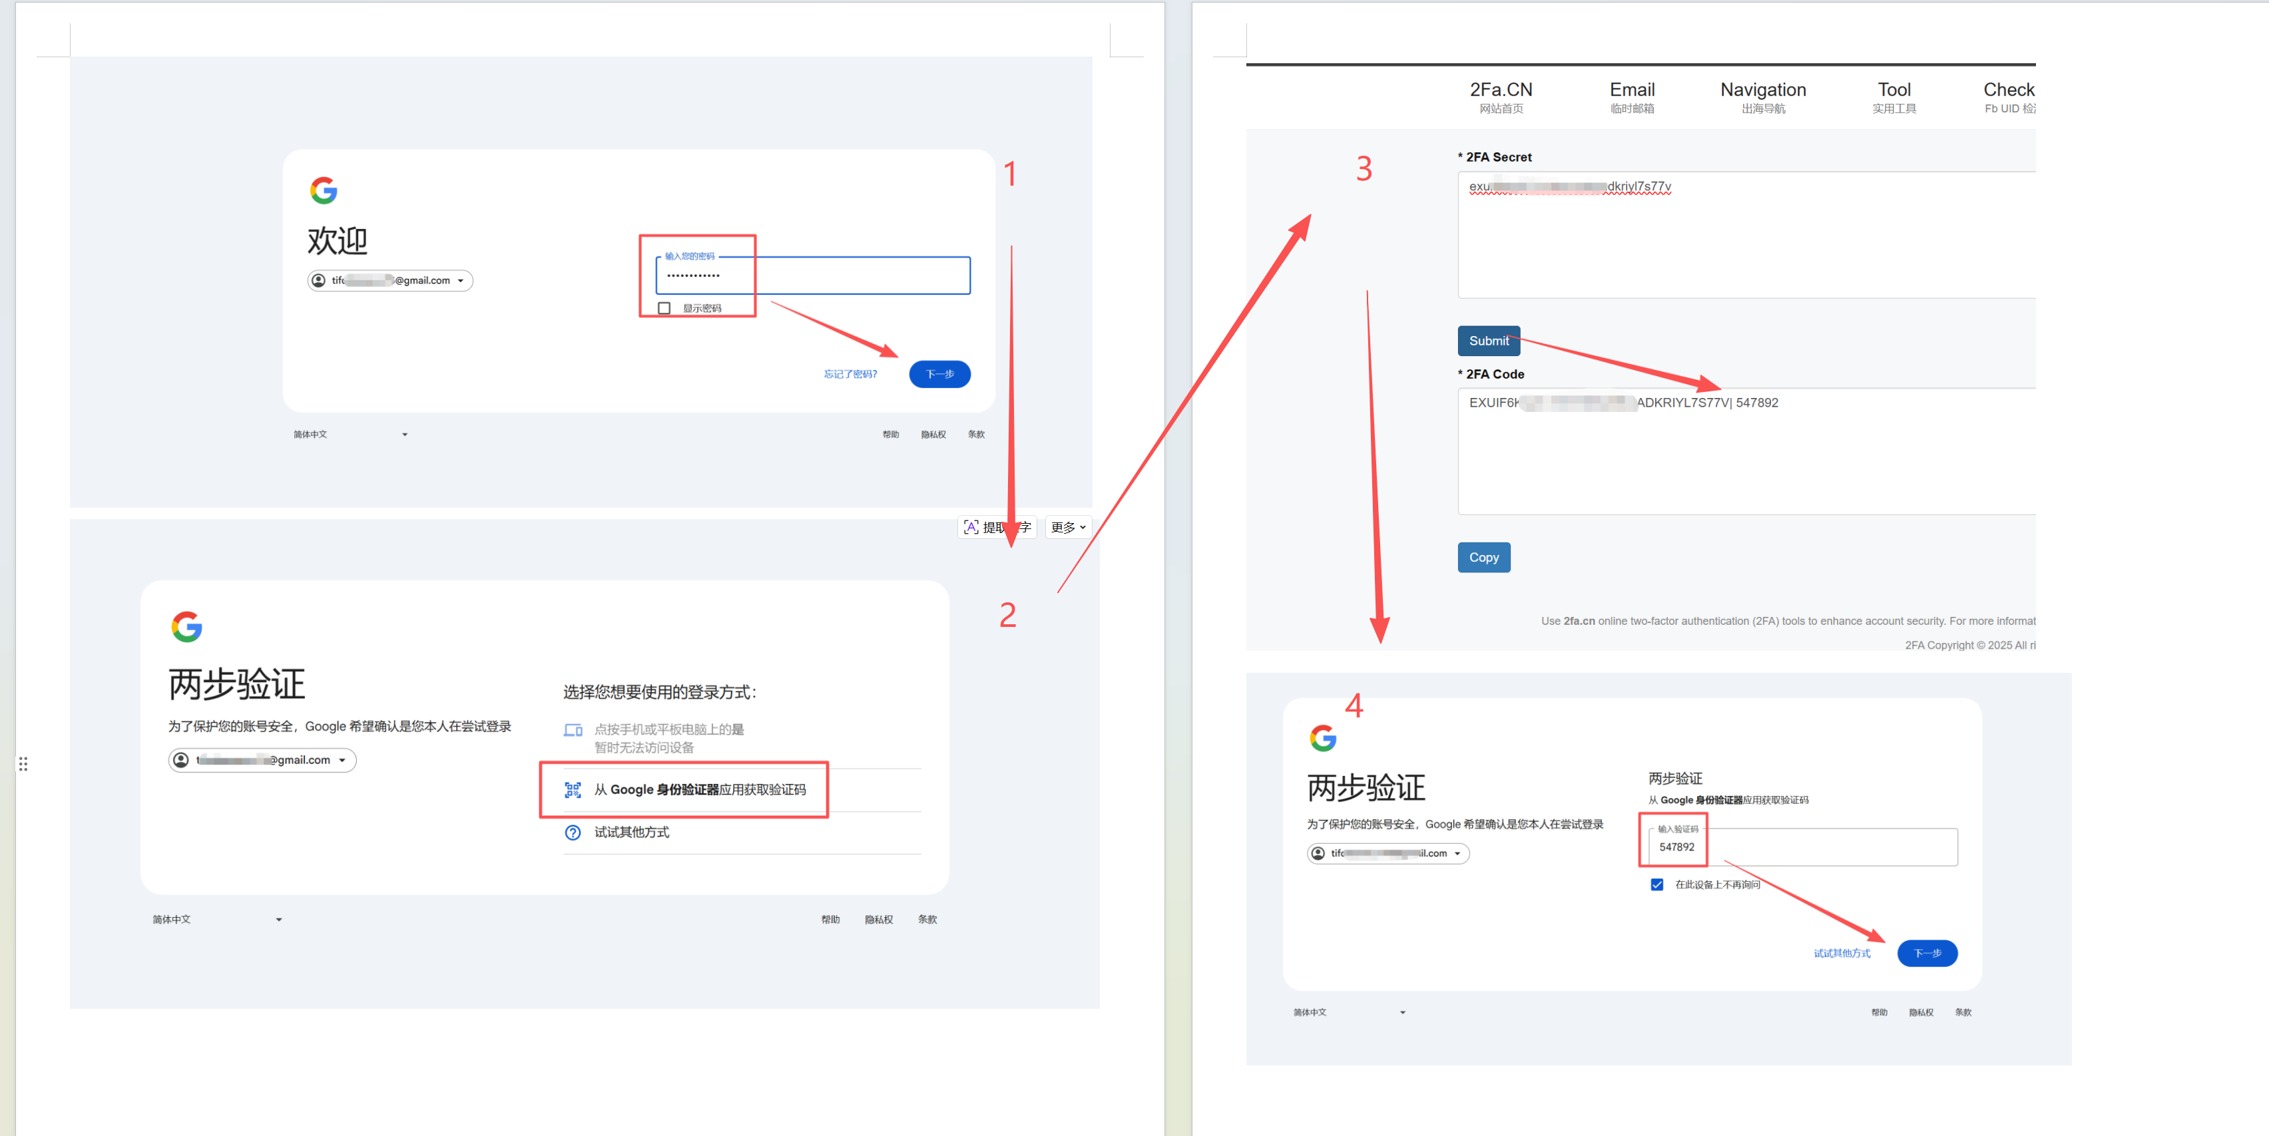Click into the 2FA Secret text area

coord(1746,235)
